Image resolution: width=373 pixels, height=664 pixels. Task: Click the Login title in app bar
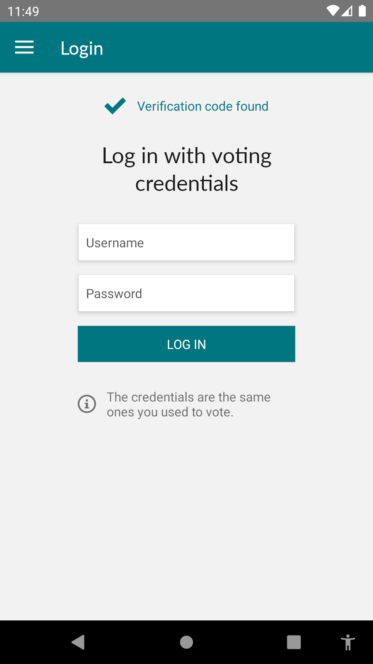tap(82, 48)
